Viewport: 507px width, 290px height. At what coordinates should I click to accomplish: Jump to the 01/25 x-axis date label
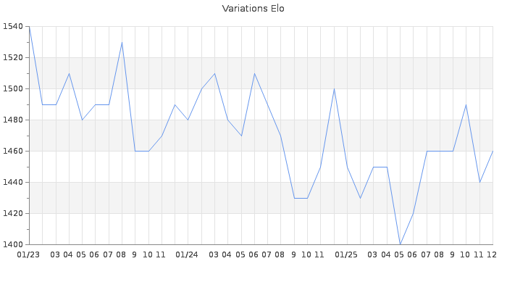coord(347,254)
